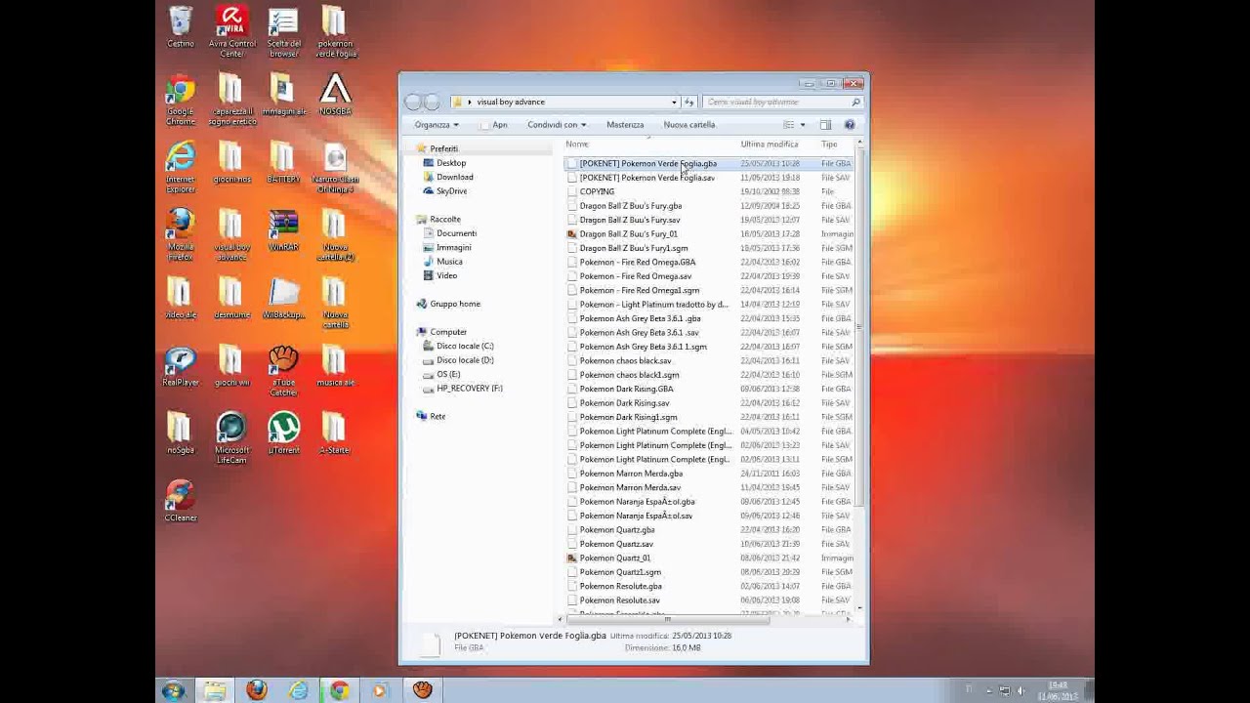
Task: Select the WiiBackup desktop shortcut
Action: (283, 299)
